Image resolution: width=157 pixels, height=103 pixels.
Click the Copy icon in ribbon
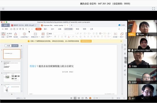(8, 37)
